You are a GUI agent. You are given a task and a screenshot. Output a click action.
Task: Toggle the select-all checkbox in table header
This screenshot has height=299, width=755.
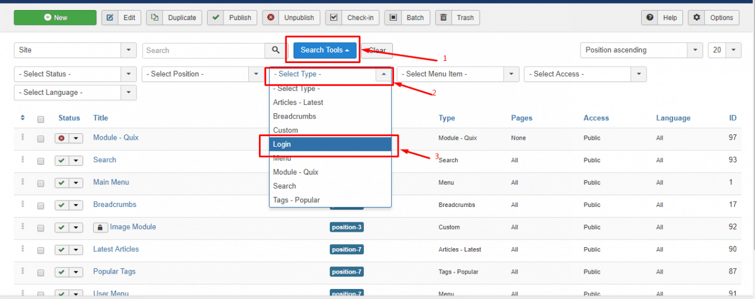[41, 119]
